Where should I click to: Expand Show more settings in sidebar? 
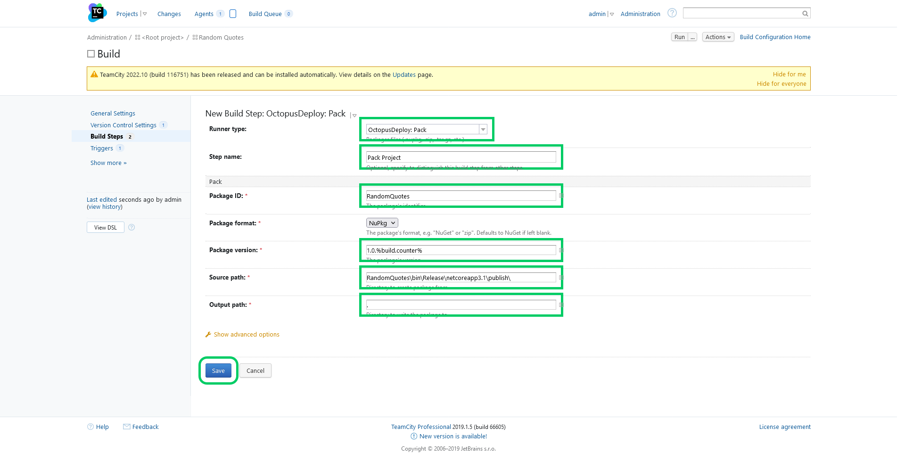(108, 163)
